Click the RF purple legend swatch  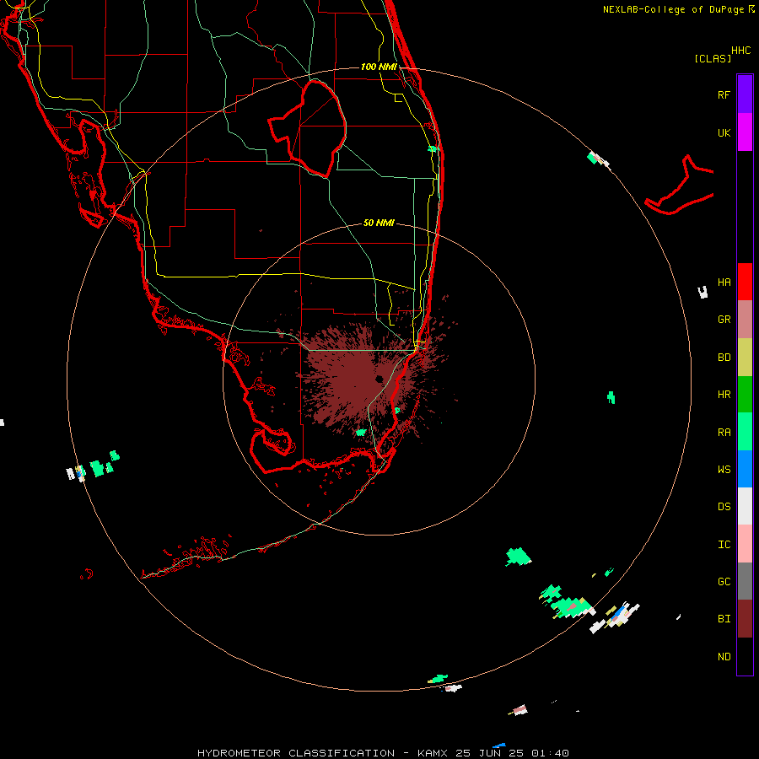[745, 94]
